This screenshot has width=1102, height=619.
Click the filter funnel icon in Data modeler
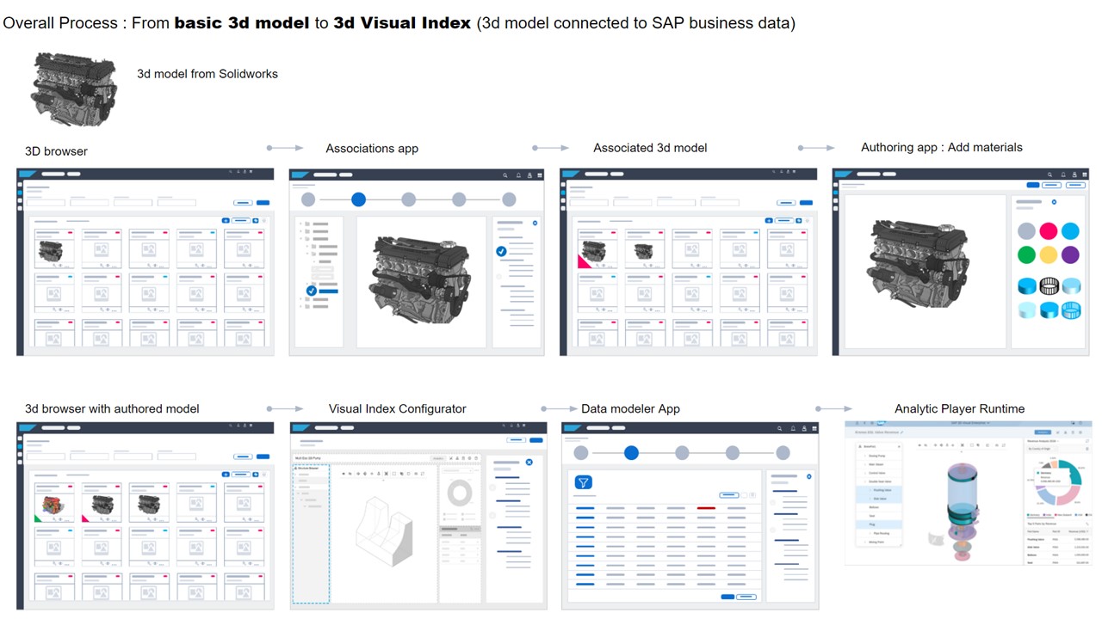pyautogui.click(x=583, y=483)
